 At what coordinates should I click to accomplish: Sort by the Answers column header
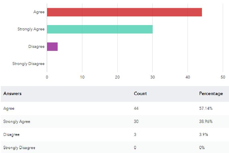click(12, 94)
